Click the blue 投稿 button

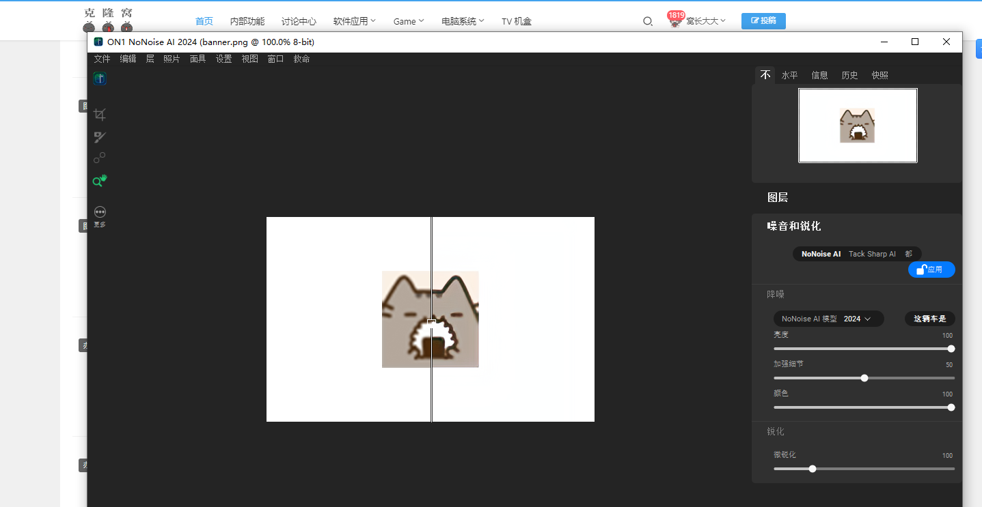coord(763,20)
